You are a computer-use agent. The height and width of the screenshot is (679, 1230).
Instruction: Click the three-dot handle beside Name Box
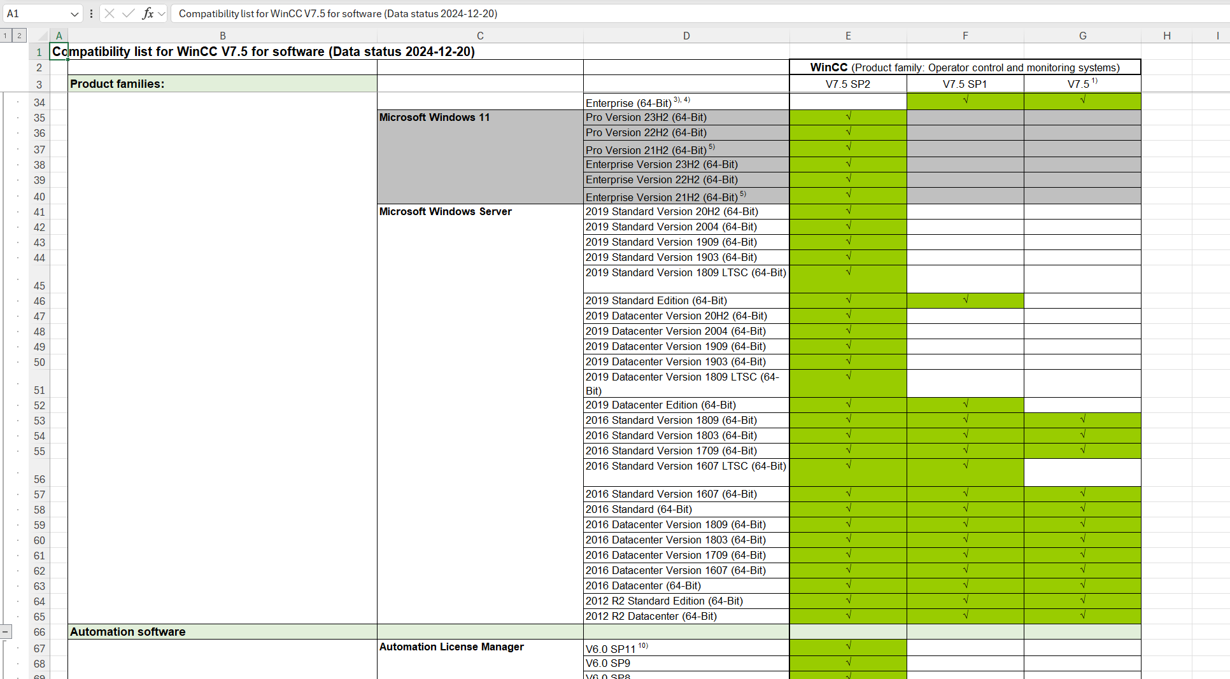click(x=92, y=13)
